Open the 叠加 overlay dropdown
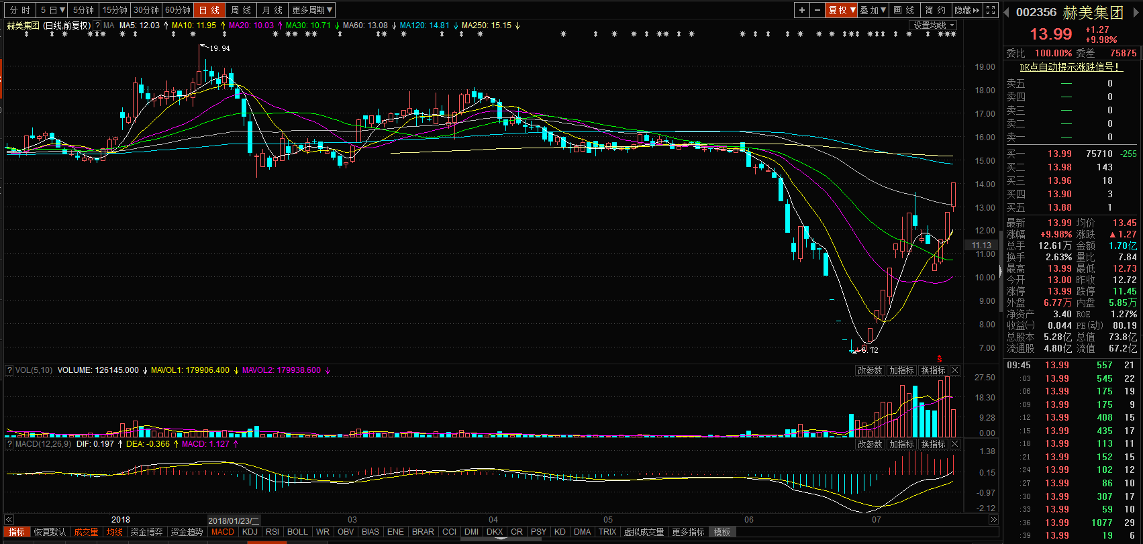 tap(873, 10)
